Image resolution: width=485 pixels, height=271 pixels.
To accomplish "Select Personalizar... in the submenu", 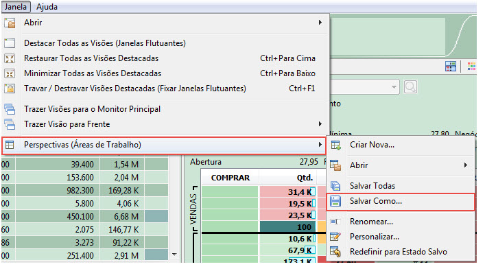I will tap(375, 237).
